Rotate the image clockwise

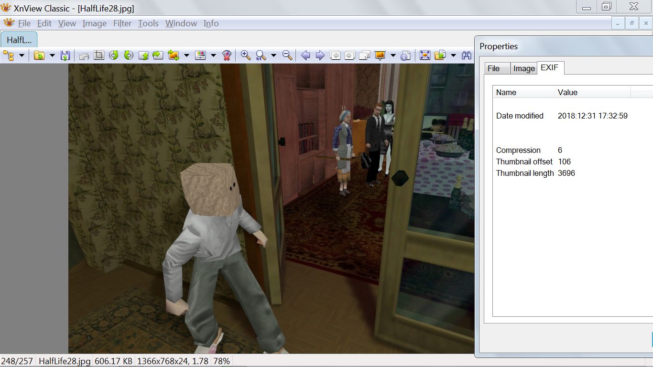[129, 55]
